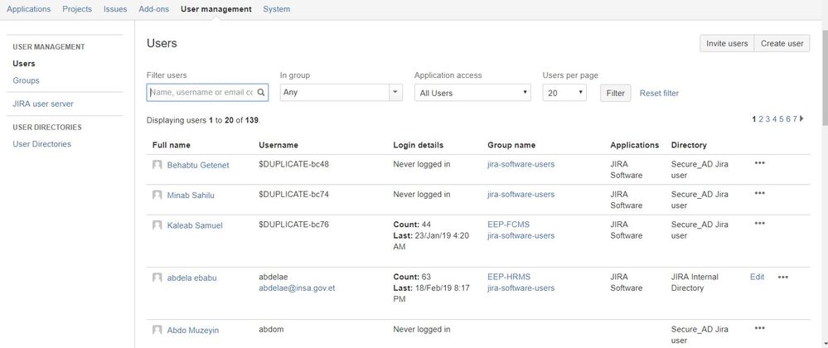Select Users in the sidebar
The image size is (828, 348).
pos(24,63)
